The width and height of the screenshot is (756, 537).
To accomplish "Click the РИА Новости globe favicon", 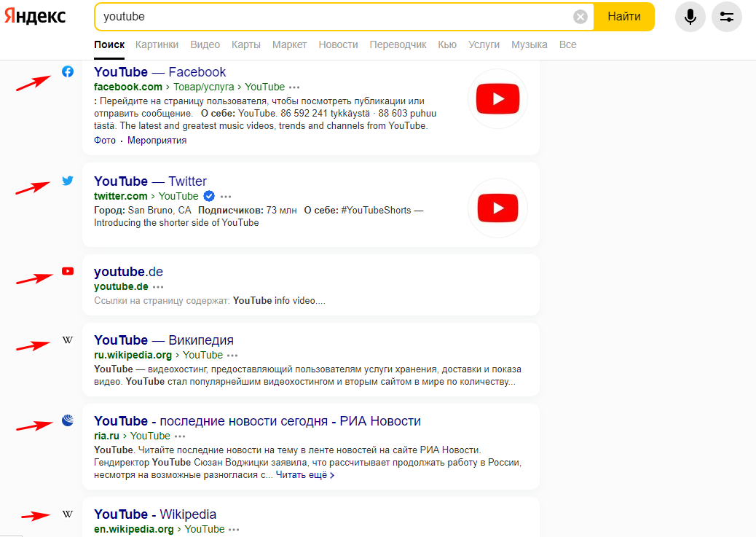I will tap(68, 420).
